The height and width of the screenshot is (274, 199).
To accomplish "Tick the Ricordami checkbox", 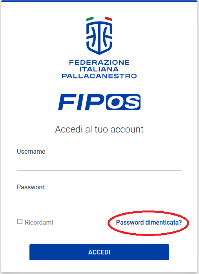I will [20, 221].
